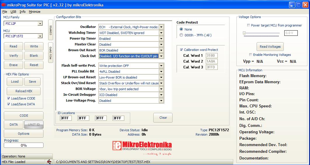The height and width of the screenshot is (165, 310).
Task: Enable Power target MCU from programmer
Action: pos(249,25)
